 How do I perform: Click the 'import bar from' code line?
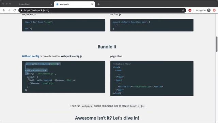pos(39,22)
